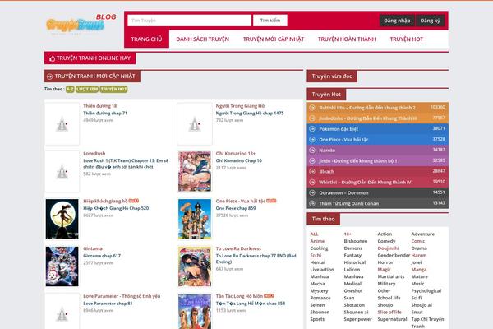Click the arrow icon beside Buttobi Itto hot entry
The image size is (493, 329).
[312, 108]
